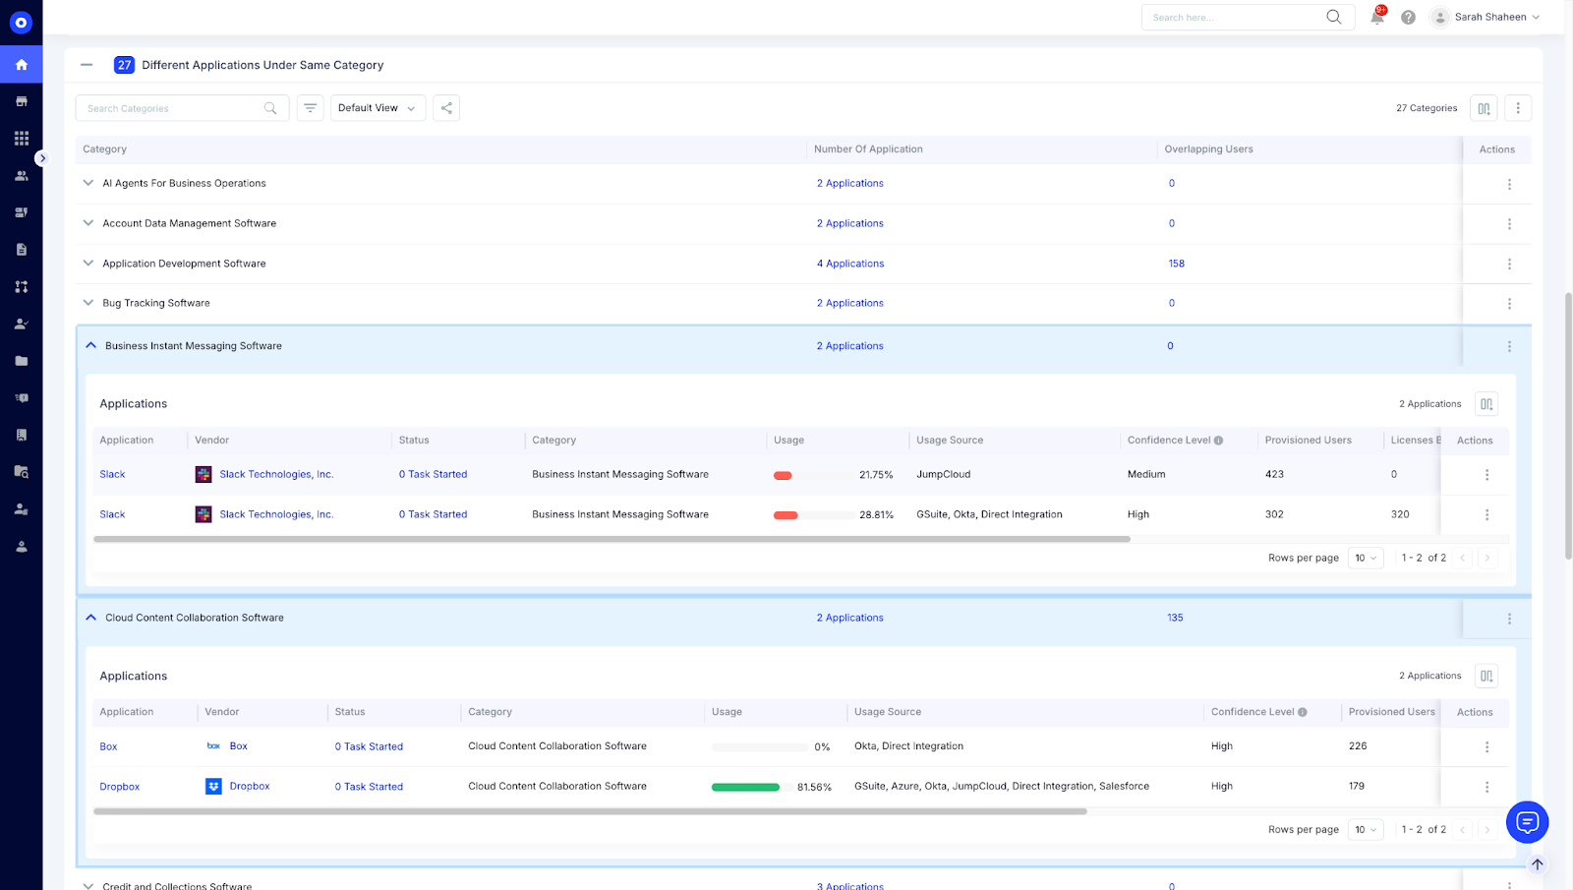Expand sidebar using the arrow handle
This screenshot has height=890, width=1573.
coord(41,157)
